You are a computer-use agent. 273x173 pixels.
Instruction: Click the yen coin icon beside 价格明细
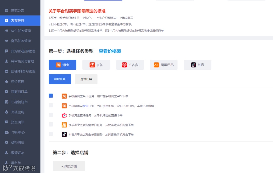pos(6,143)
